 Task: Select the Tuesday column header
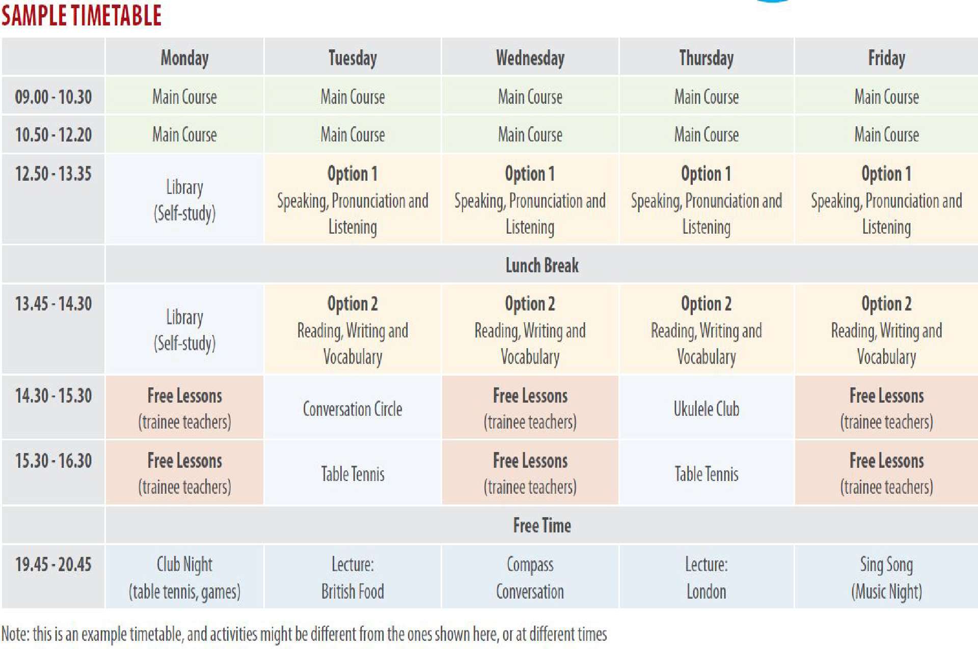352,57
